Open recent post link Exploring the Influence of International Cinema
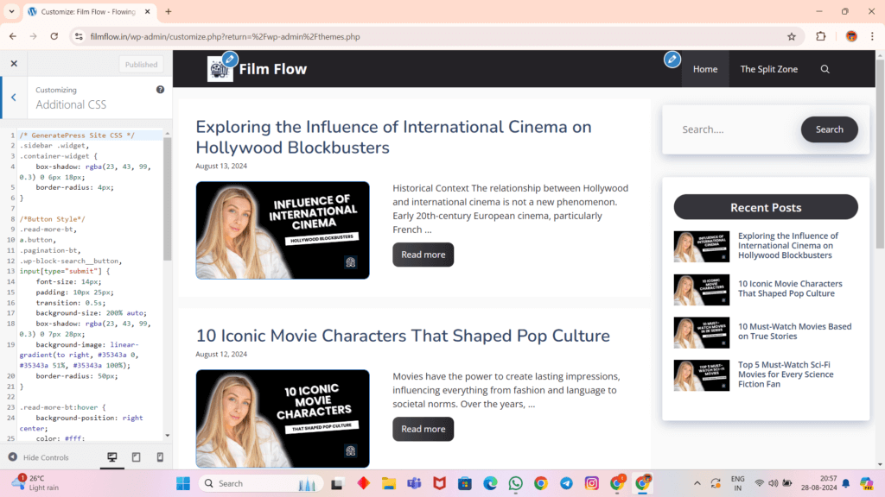885x497 pixels. point(788,245)
